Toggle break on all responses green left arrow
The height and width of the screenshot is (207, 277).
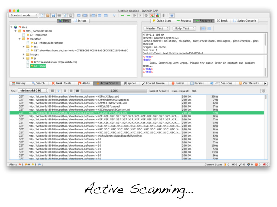[x=128, y=15]
